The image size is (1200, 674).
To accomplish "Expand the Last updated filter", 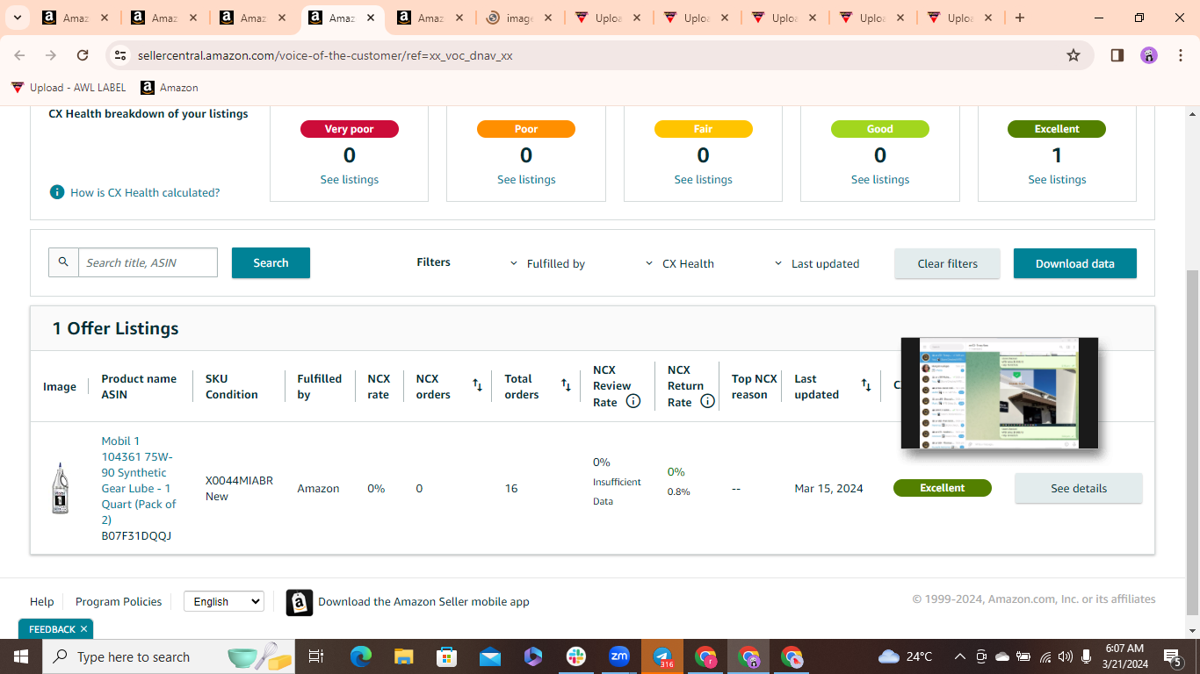I will click(x=817, y=263).
